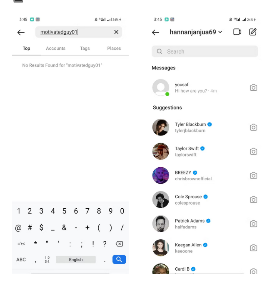Focus the Messages Search field
The image size is (276, 283).
(205, 52)
